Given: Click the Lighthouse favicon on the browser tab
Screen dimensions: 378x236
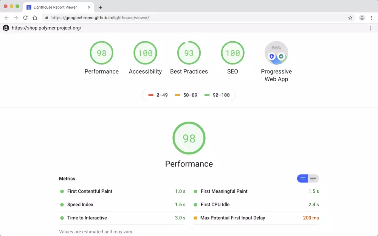Looking at the screenshot, I should tap(28, 7).
